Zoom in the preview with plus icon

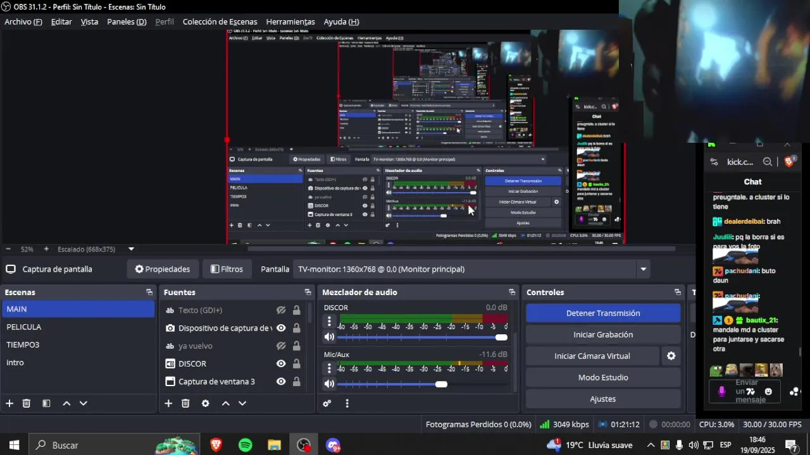pos(46,249)
